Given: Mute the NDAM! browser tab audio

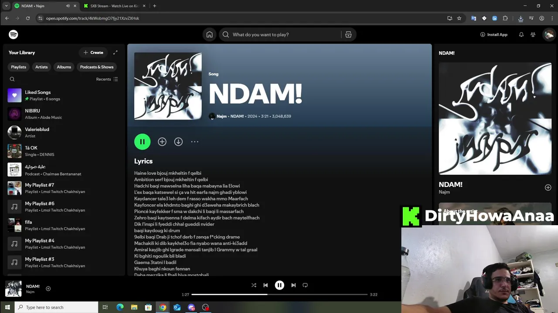Looking at the screenshot, I should [x=68, y=6].
